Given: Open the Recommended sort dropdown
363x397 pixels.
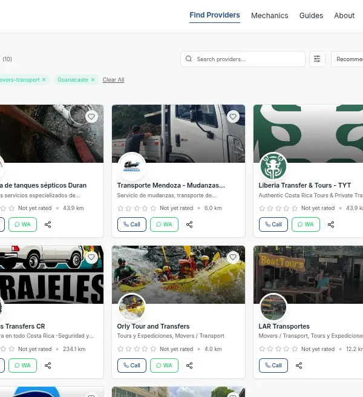Looking at the screenshot, I should (347, 59).
